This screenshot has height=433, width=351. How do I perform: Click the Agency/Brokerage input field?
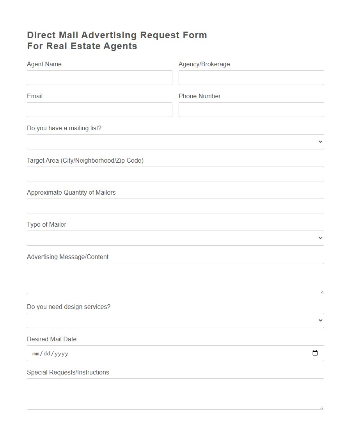[251, 77]
